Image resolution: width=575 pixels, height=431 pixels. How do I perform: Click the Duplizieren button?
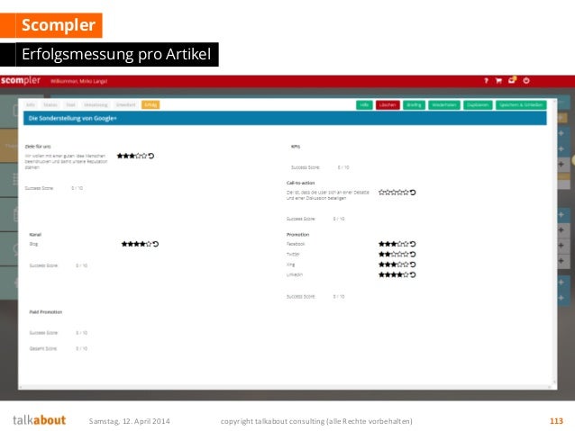478,105
